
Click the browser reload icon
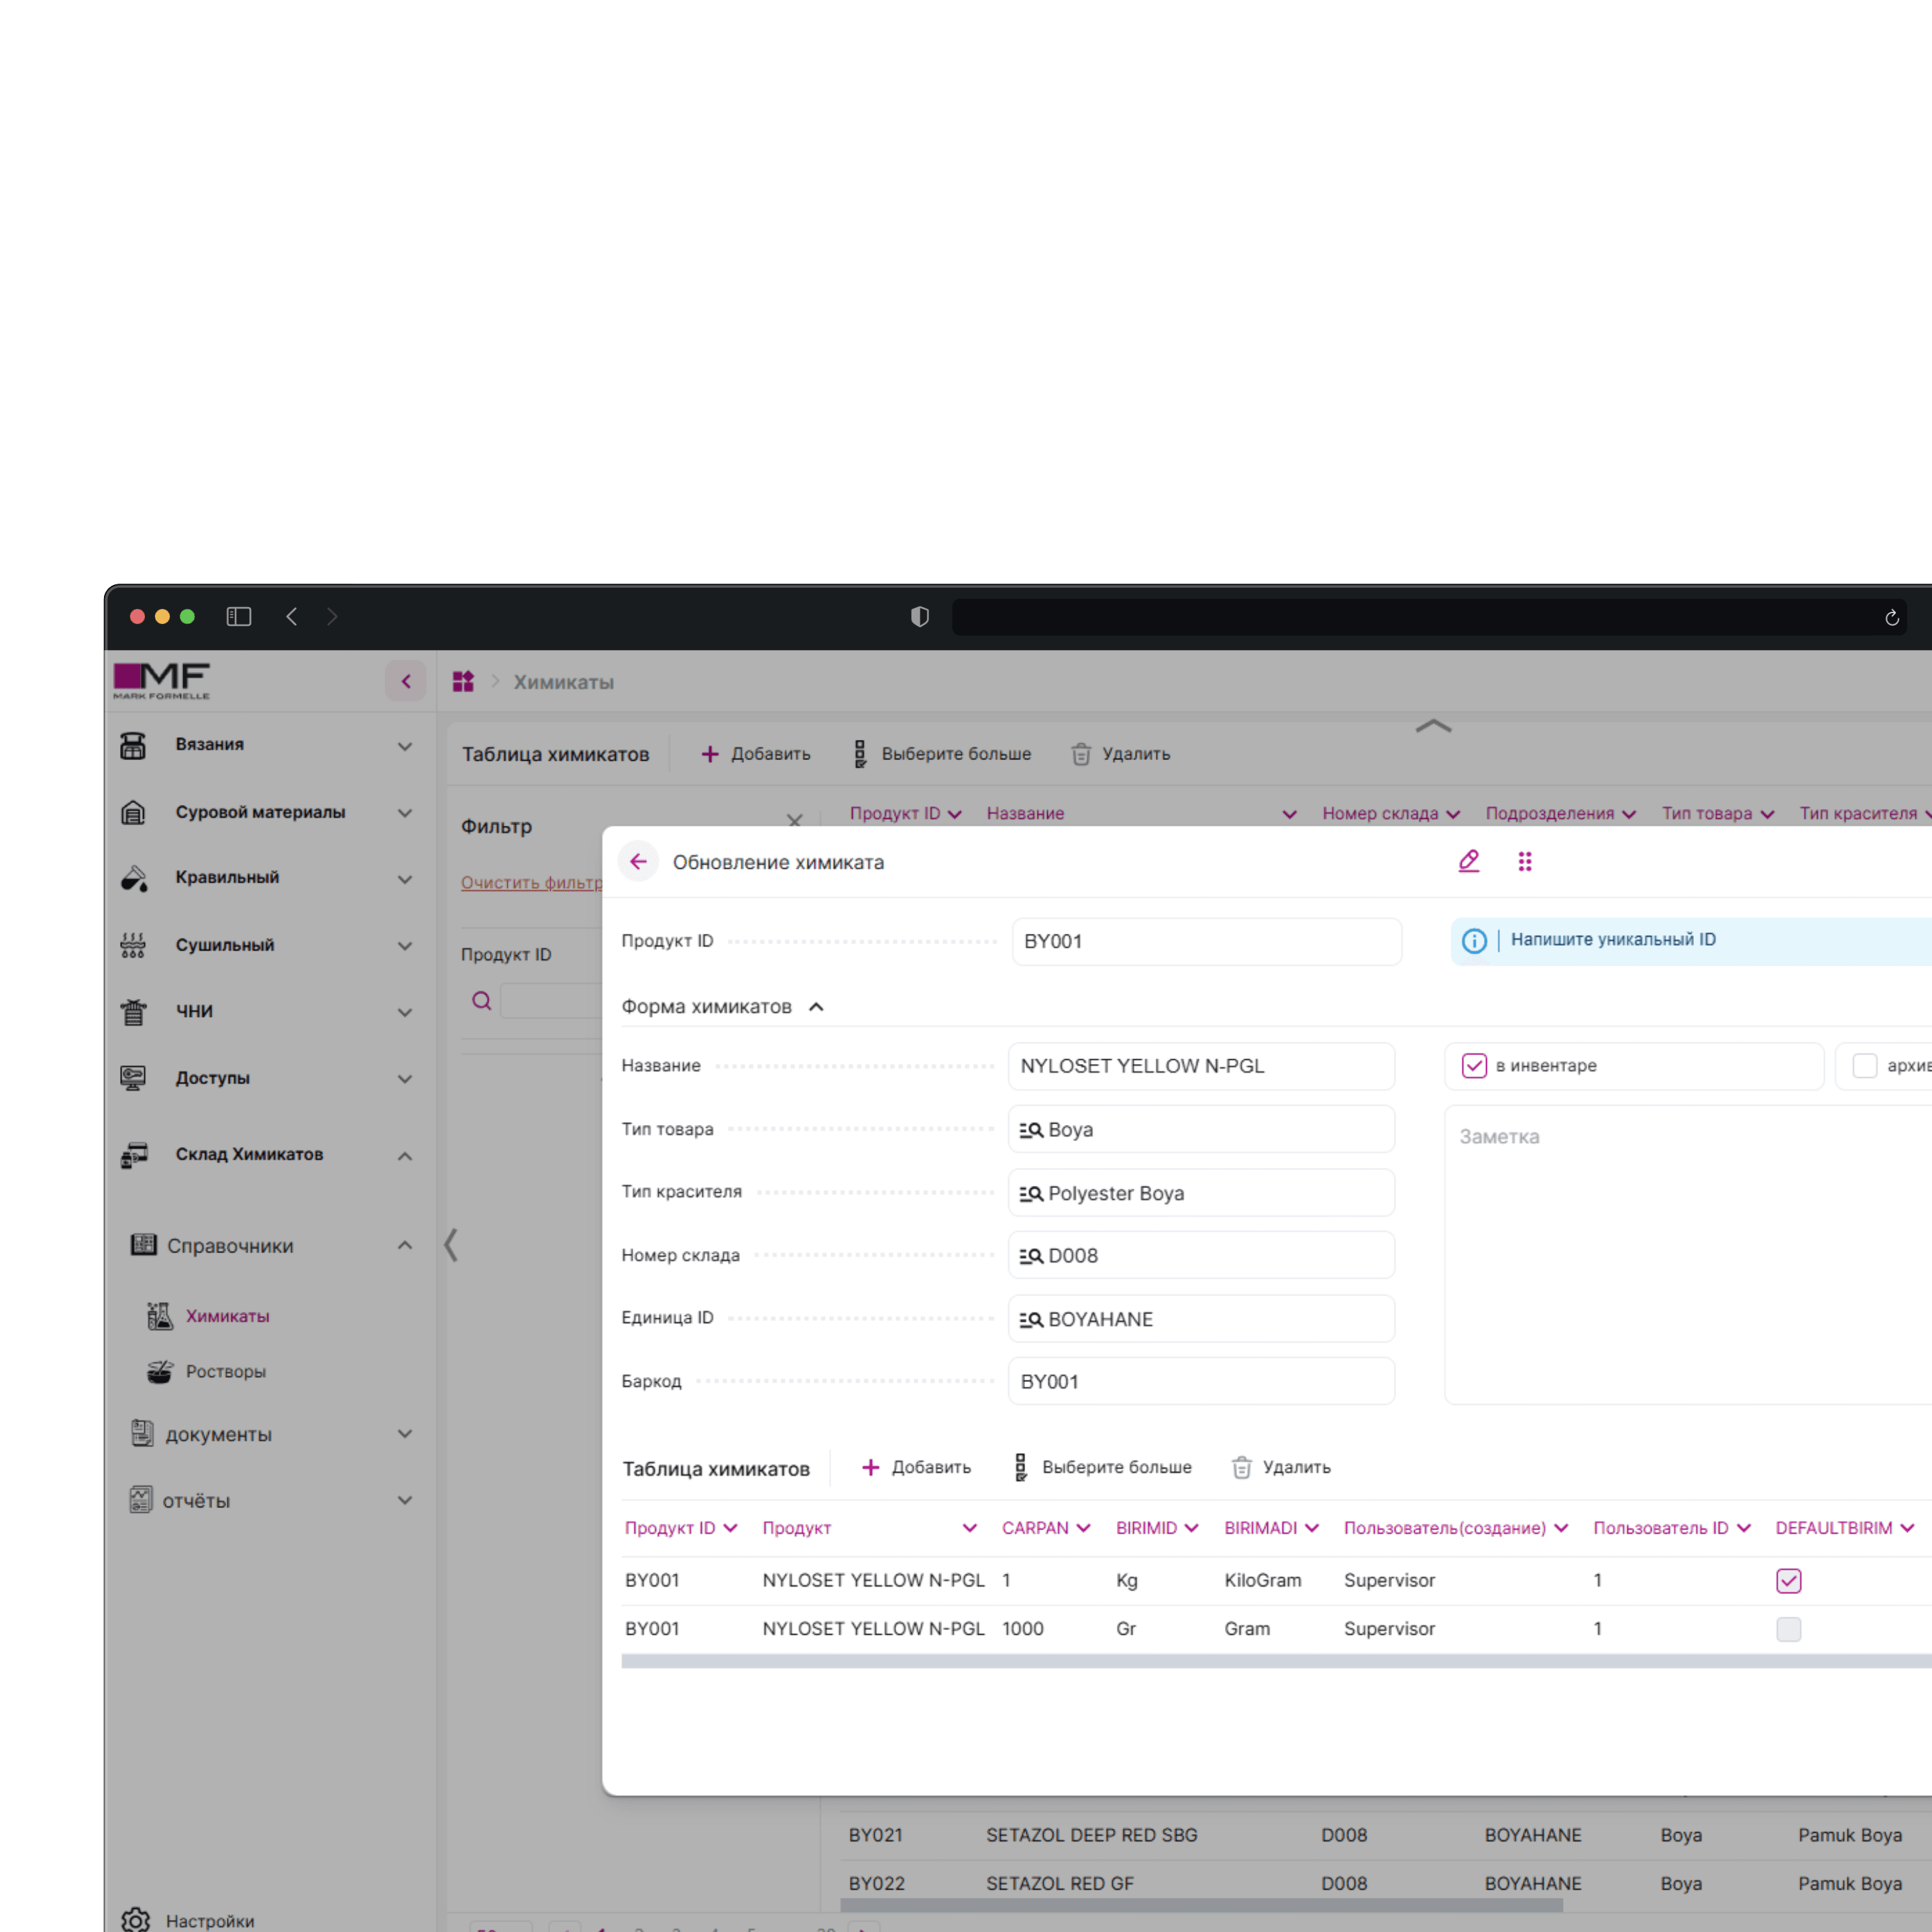click(1892, 618)
